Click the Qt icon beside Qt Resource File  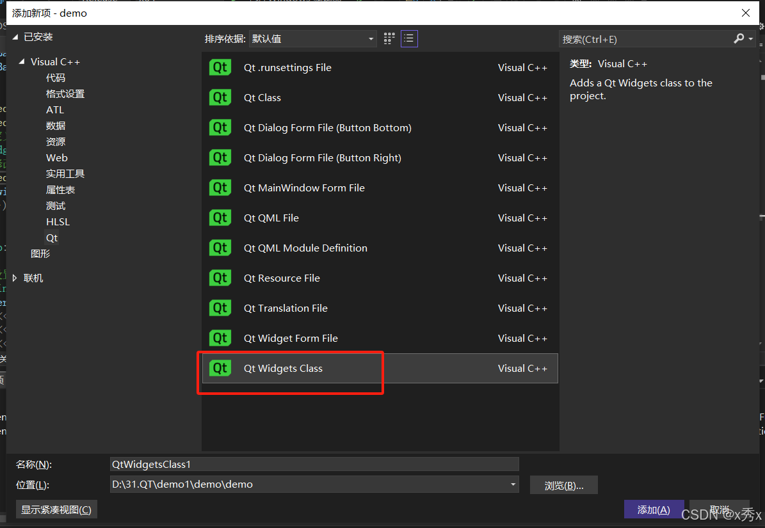click(x=220, y=278)
